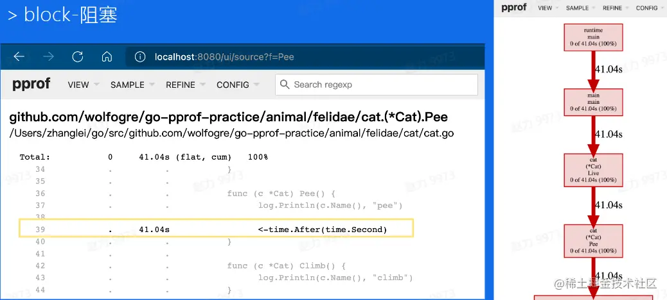Click the site info icon in address bar

point(140,57)
